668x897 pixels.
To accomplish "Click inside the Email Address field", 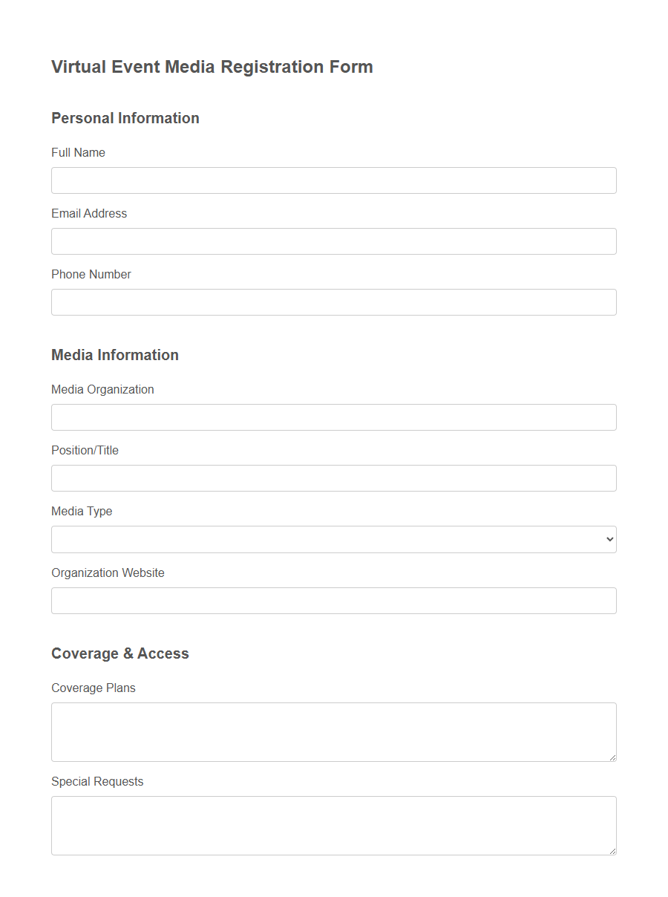I will (x=333, y=241).
